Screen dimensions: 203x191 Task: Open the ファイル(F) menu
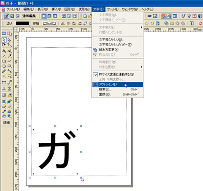[13, 9]
